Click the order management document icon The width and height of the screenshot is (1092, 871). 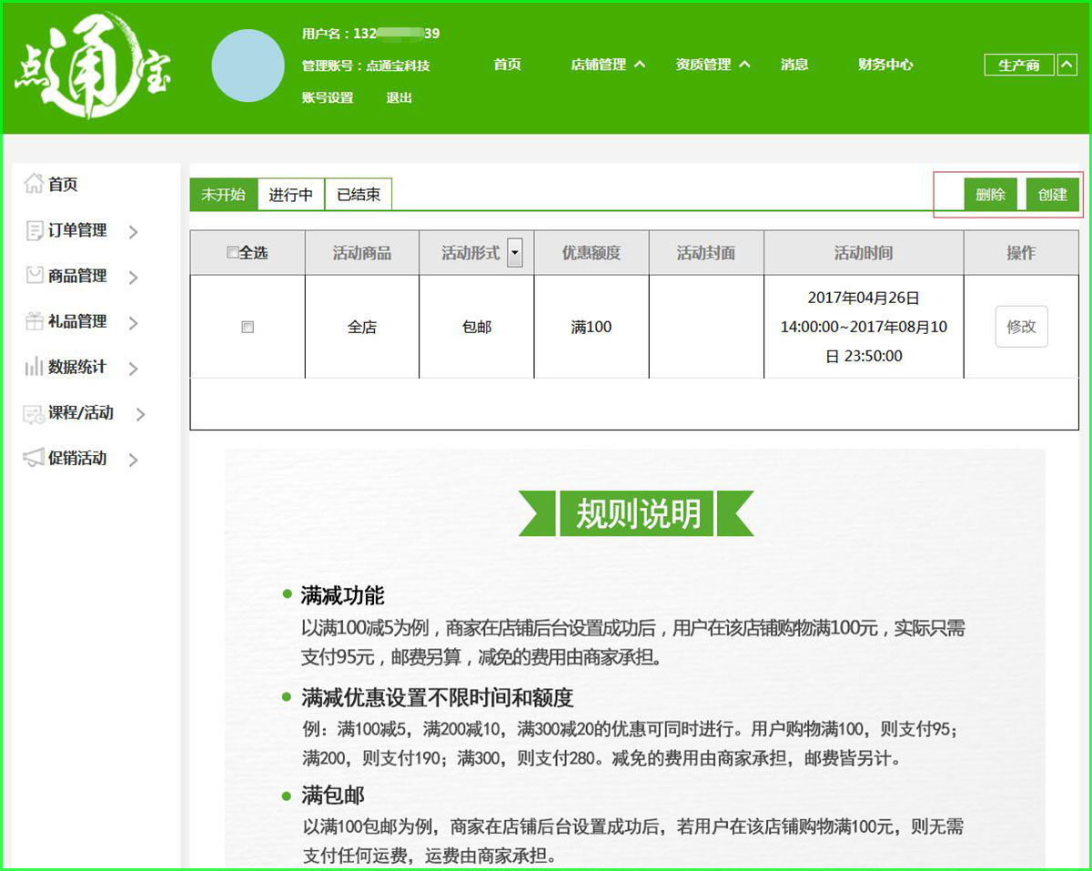click(34, 230)
